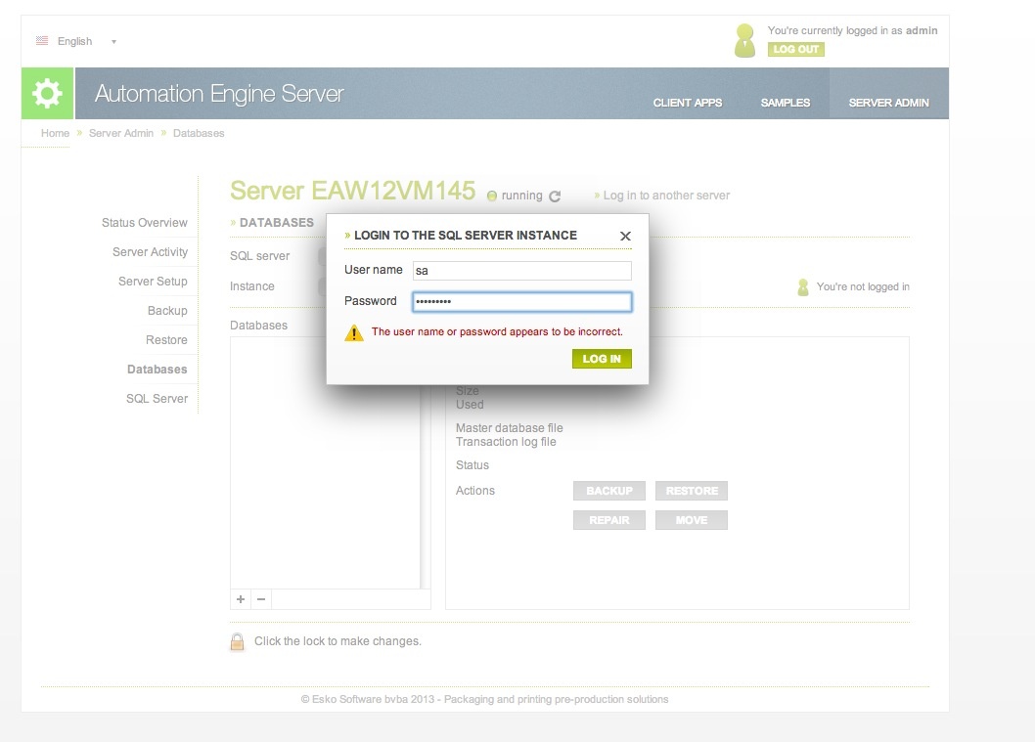The image size is (1035, 742).
Task: Open the English language dropdown
Action: [113, 41]
